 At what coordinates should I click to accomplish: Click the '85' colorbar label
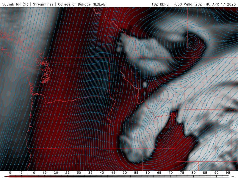205,173
